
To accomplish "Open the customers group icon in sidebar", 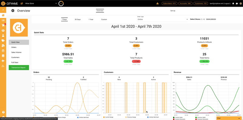I will pos(3,30).
